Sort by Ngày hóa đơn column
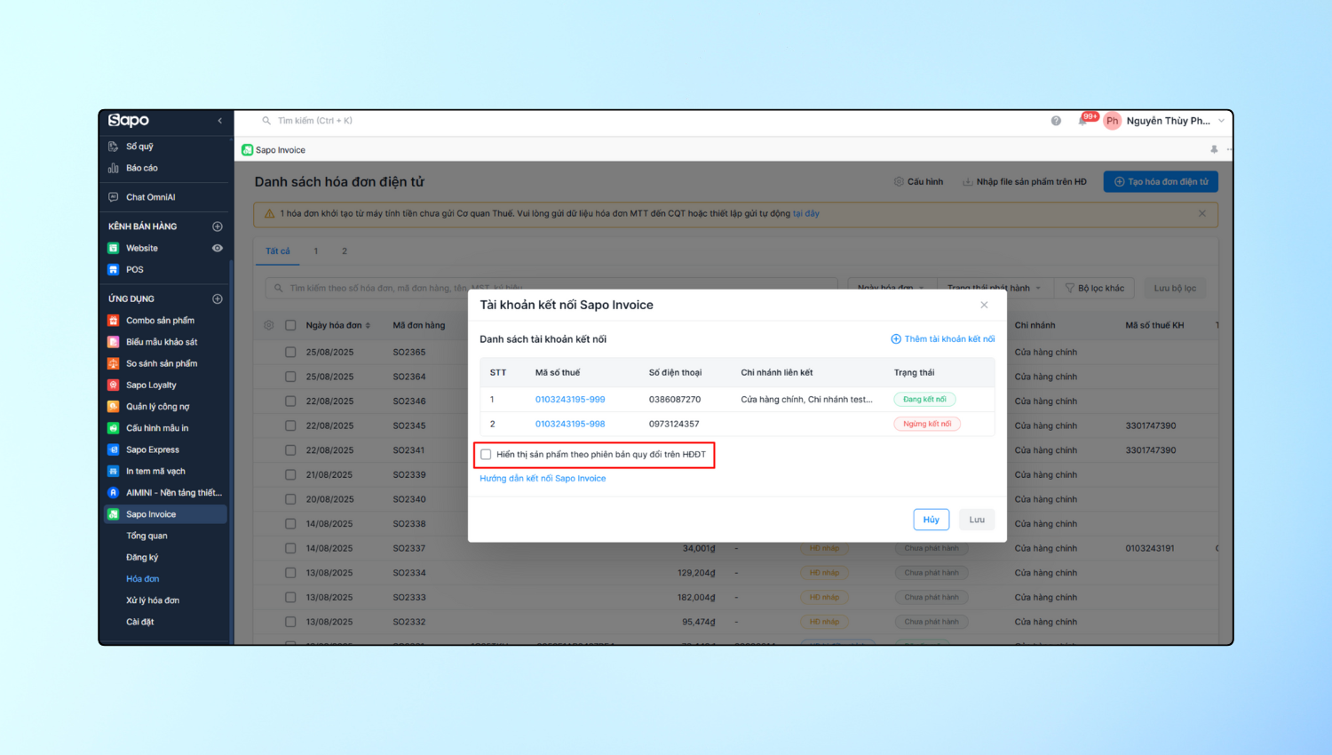 pos(338,325)
